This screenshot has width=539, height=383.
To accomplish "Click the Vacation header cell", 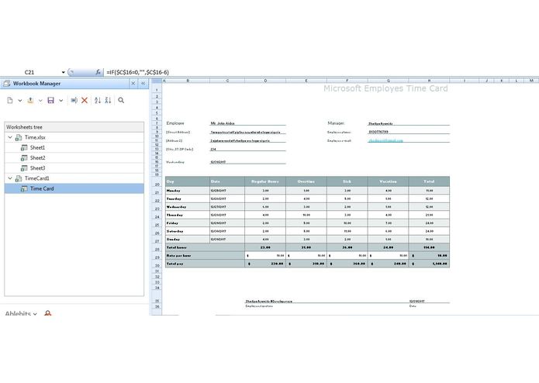I will click(x=388, y=181).
